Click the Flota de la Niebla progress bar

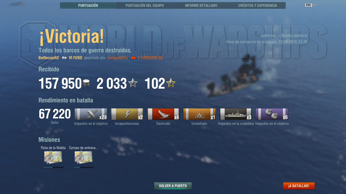pos(53,167)
